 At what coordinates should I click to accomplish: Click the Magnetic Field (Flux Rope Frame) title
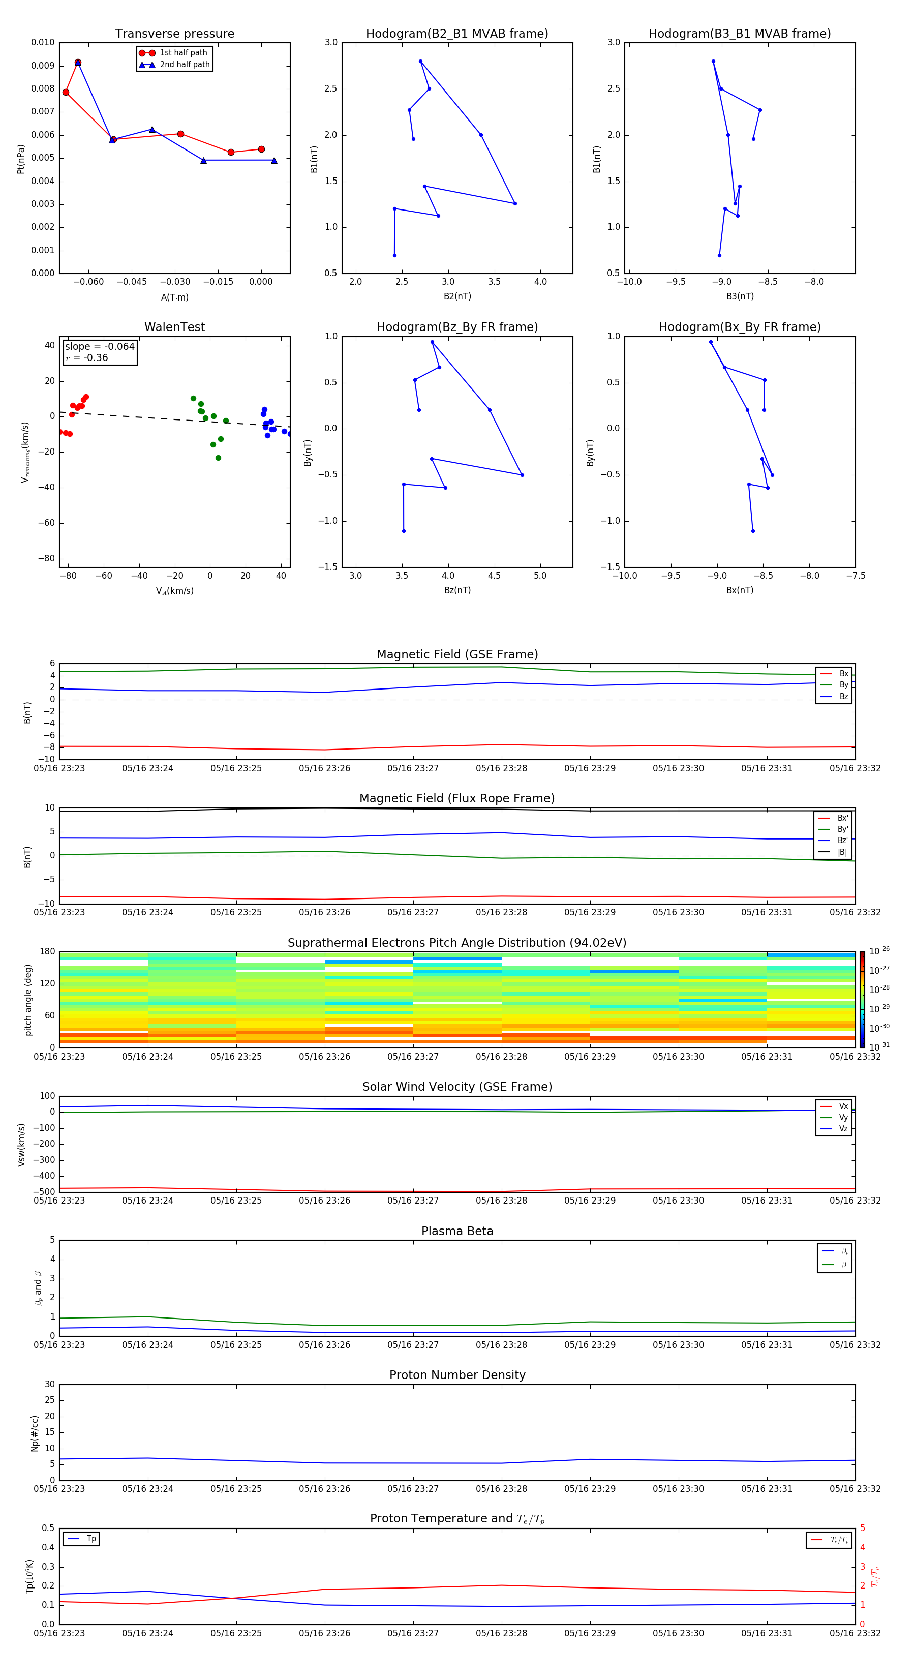(457, 799)
